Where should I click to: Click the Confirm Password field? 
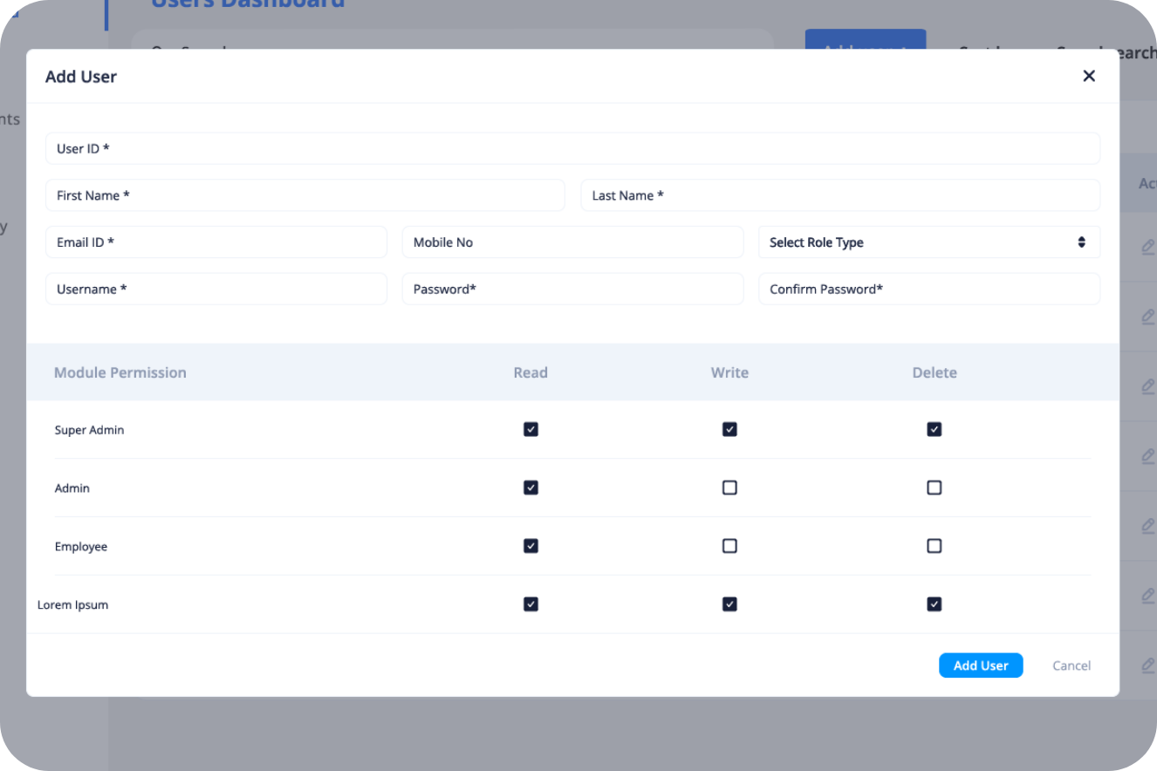(928, 289)
